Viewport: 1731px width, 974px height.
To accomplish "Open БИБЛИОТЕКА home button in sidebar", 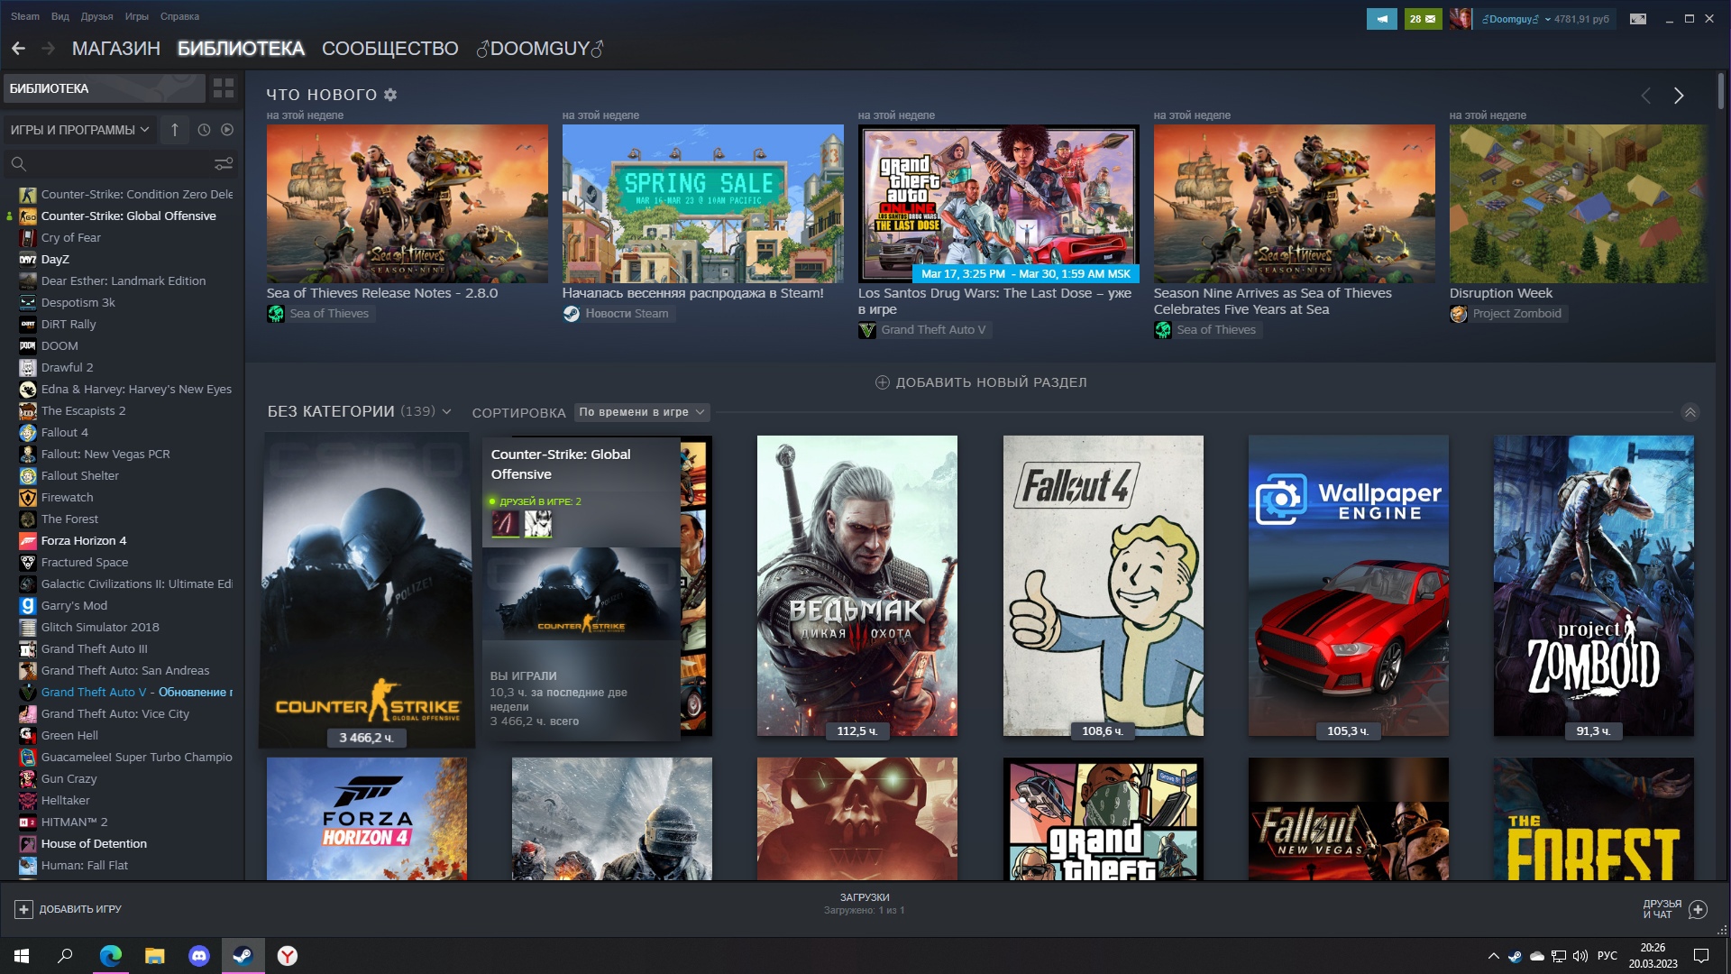I will click(x=104, y=88).
